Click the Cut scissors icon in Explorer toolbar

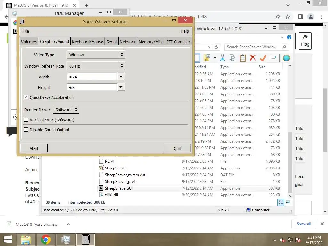pyautogui.click(x=222, y=58)
